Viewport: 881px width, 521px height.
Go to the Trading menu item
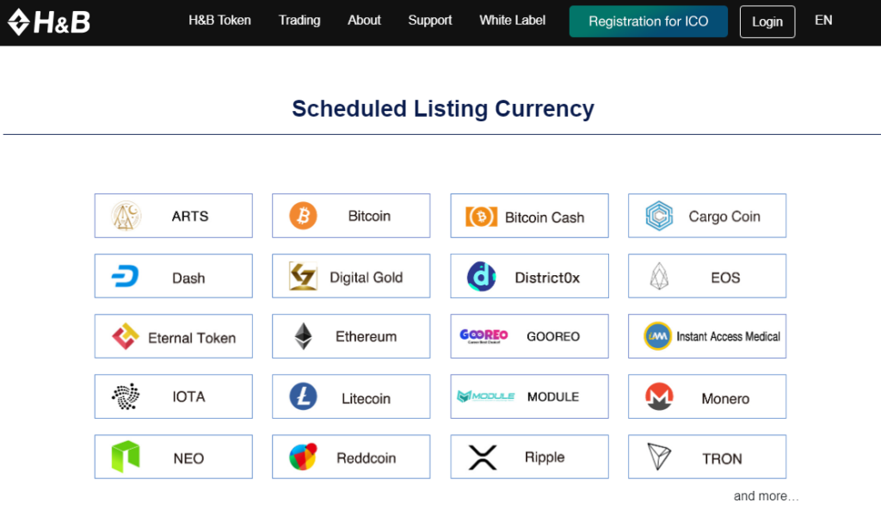pos(299,21)
